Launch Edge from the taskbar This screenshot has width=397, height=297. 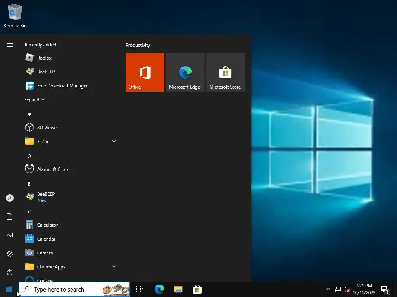point(159,289)
